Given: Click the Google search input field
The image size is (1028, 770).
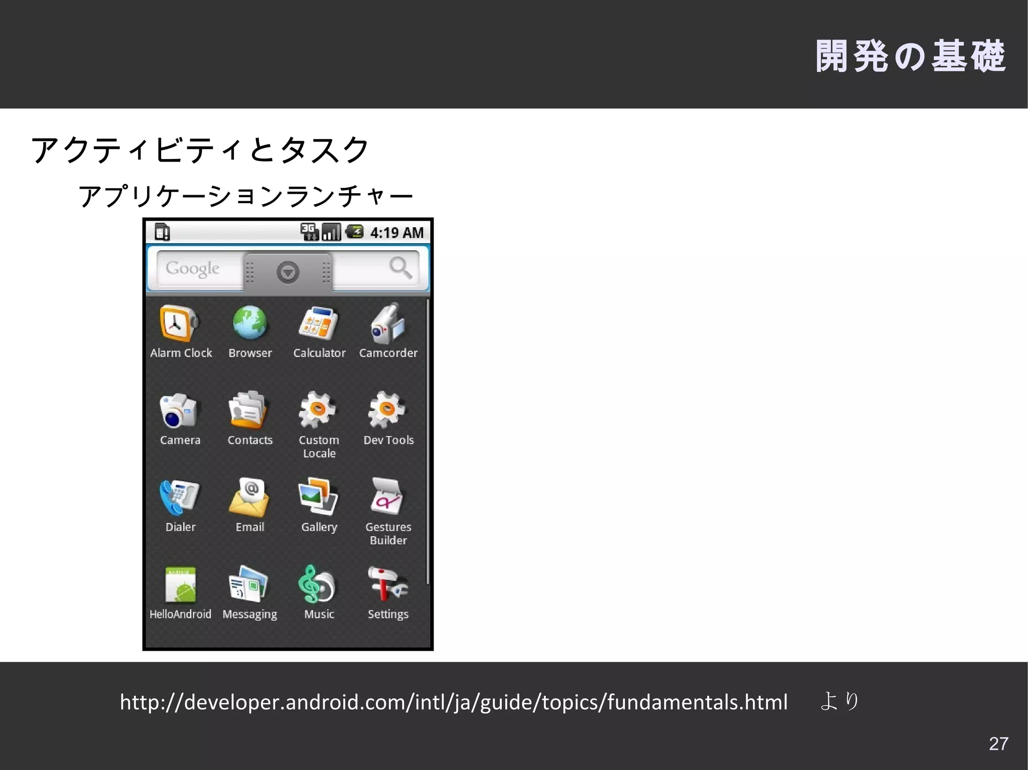Looking at the screenshot, I should point(288,269).
